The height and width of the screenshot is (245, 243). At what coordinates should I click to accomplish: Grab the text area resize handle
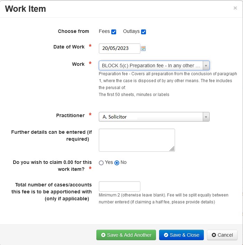click(x=172, y=149)
